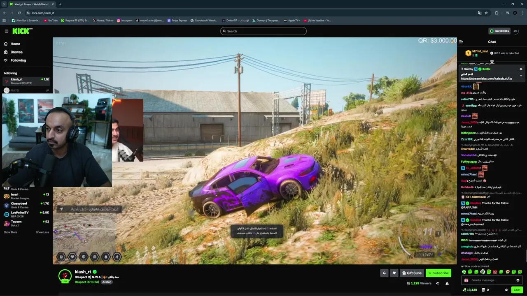This screenshot has width=527, height=296.
Task: Open Chrome extensions puzzle icon
Action: coord(497,13)
